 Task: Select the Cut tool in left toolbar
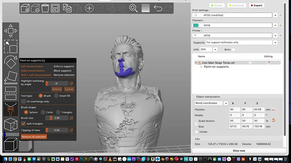[x=11, y=93]
